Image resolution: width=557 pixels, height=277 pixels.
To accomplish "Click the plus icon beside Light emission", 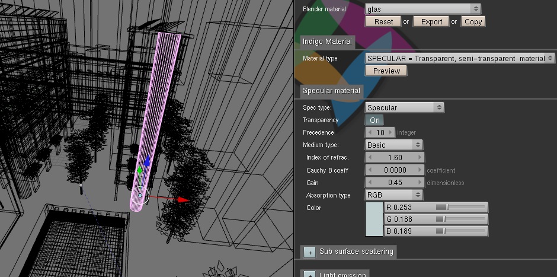I will click(x=309, y=274).
